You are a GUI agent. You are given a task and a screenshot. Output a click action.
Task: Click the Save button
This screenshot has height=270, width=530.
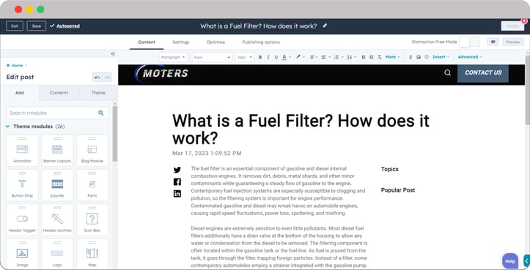pos(37,26)
